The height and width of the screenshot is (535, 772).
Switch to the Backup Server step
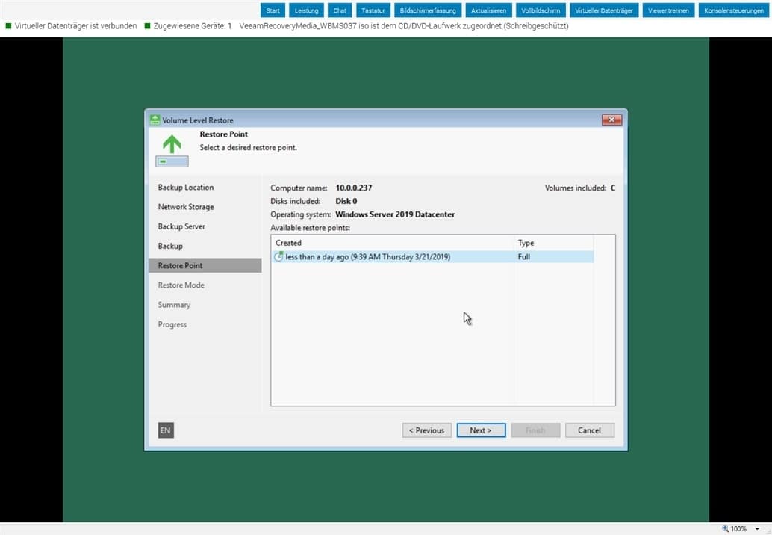pyautogui.click(x=181, y=226)
